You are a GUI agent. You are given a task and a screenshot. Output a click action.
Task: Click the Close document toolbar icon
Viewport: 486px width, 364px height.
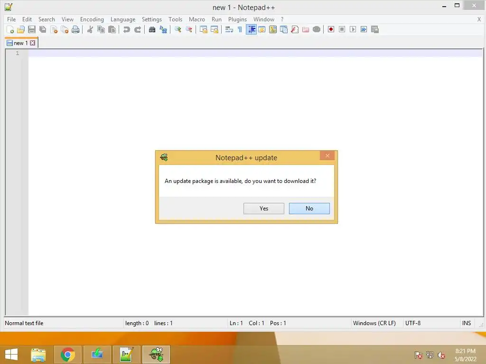(54, 29)
